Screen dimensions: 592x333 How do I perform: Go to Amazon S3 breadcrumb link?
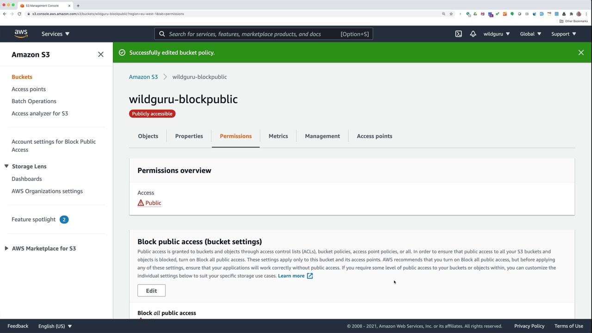tap(143, 77)
